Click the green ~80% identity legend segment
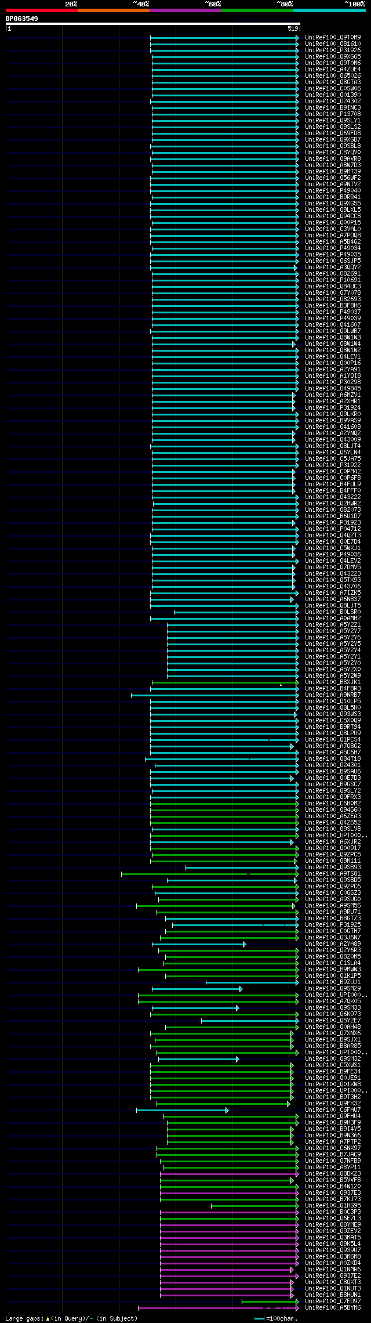The image size is (371, 1323). pyautogui.click(x=257, y=10)
